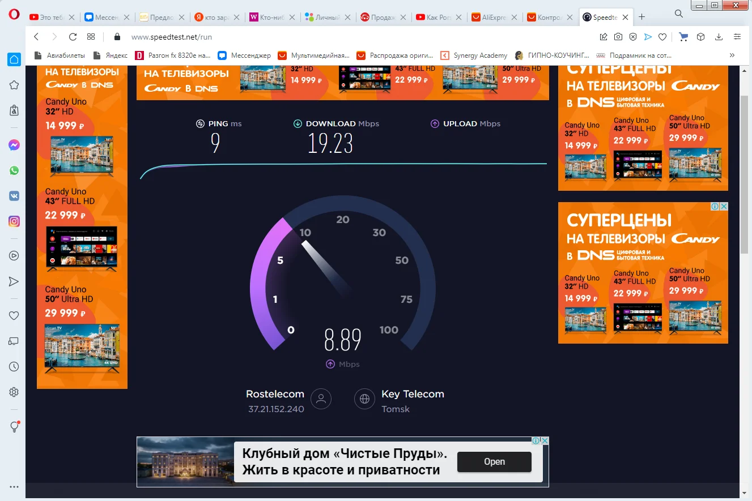Send page via My Flow arrow icon
The image size is (752, 501).
[x=648, y=37]
